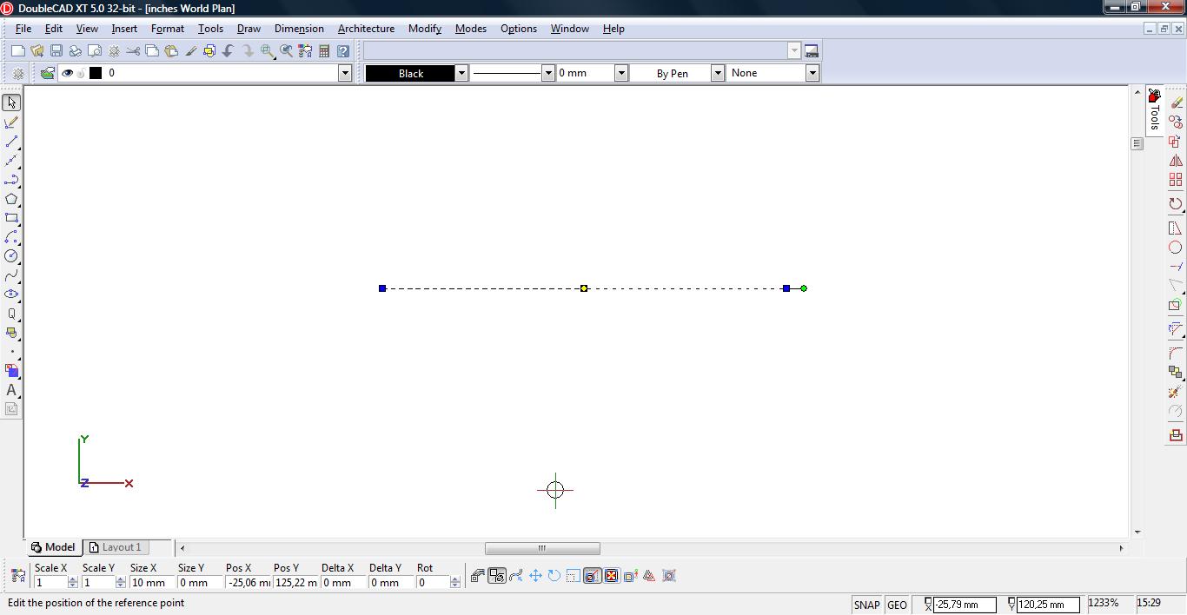The image size is (1187, 615).
Task: Select the arrow Select tool
Action: (x=11, y=102)
